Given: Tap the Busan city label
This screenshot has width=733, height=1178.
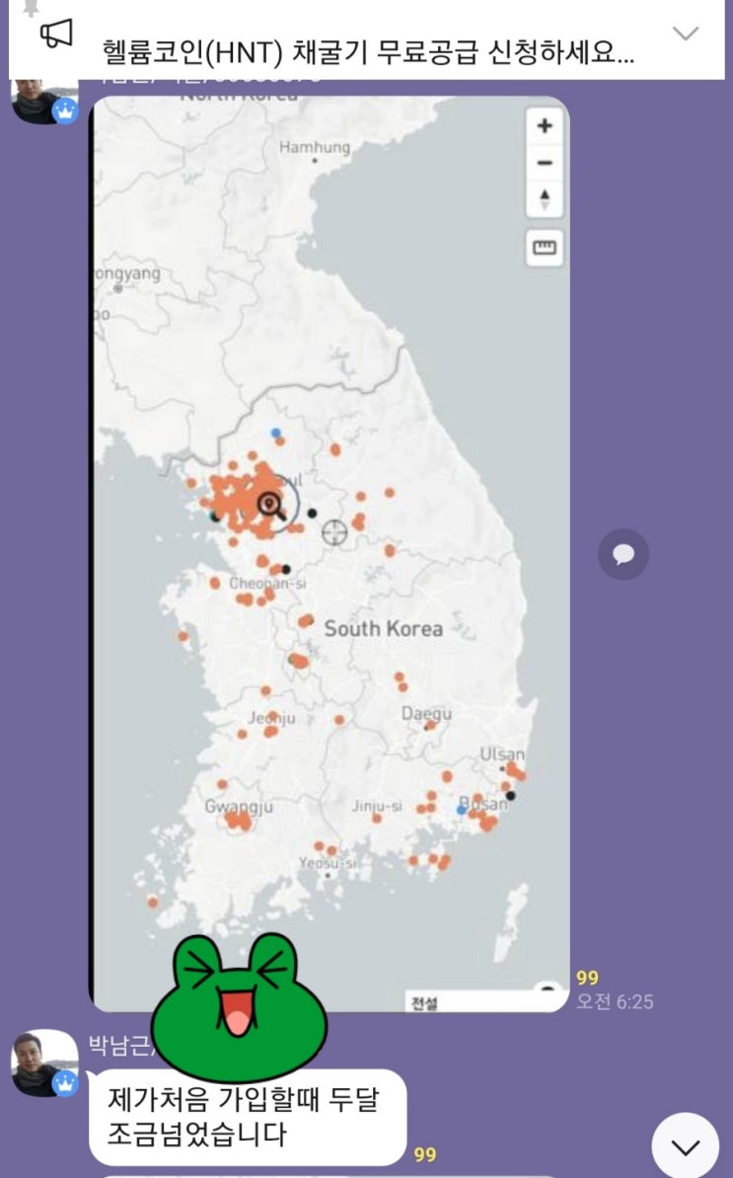Looking at the screenshot, I should 484,803.
